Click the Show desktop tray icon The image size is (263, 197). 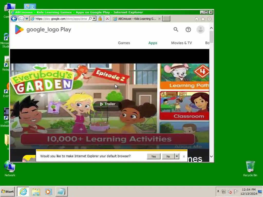(x=260, y=192)
